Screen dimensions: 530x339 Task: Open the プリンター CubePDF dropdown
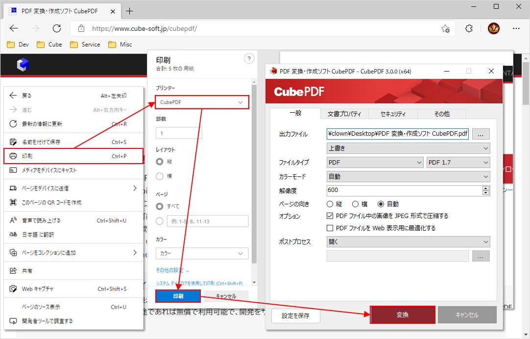click(202, 102)
